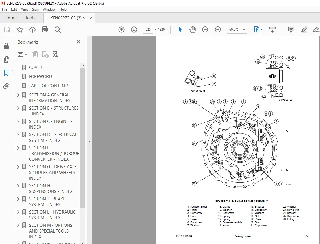Close the Bookmarks panel
This screenshot has height=244, width=320.
(x=79, y=42)
